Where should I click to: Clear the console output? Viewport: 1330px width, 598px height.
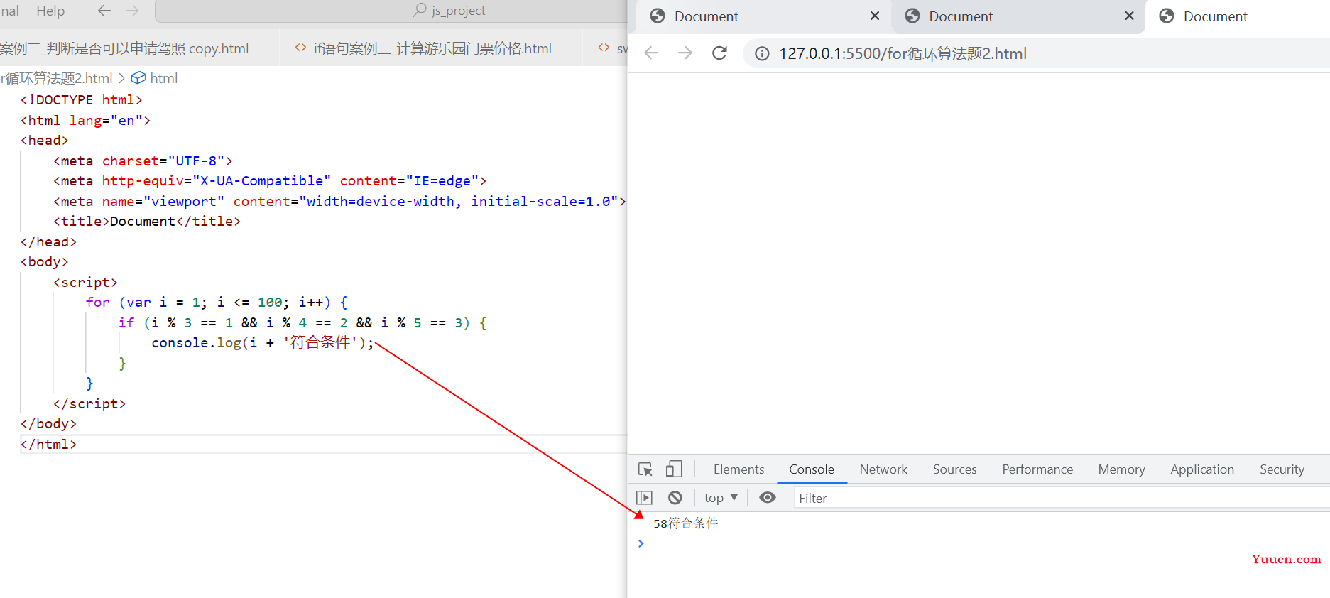[x=675, y=498]
